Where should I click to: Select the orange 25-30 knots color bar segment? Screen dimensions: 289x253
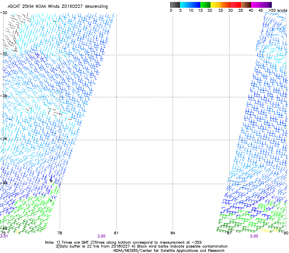coord(226,5)
